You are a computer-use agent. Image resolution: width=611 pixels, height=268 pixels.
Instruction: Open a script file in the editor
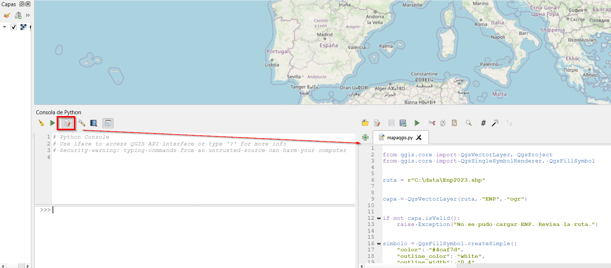tap(365, 123)
